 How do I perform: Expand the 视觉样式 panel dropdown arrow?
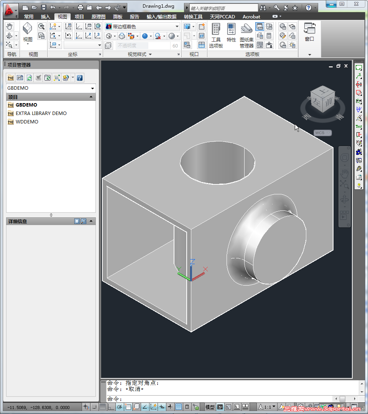[x=150, y=54]
